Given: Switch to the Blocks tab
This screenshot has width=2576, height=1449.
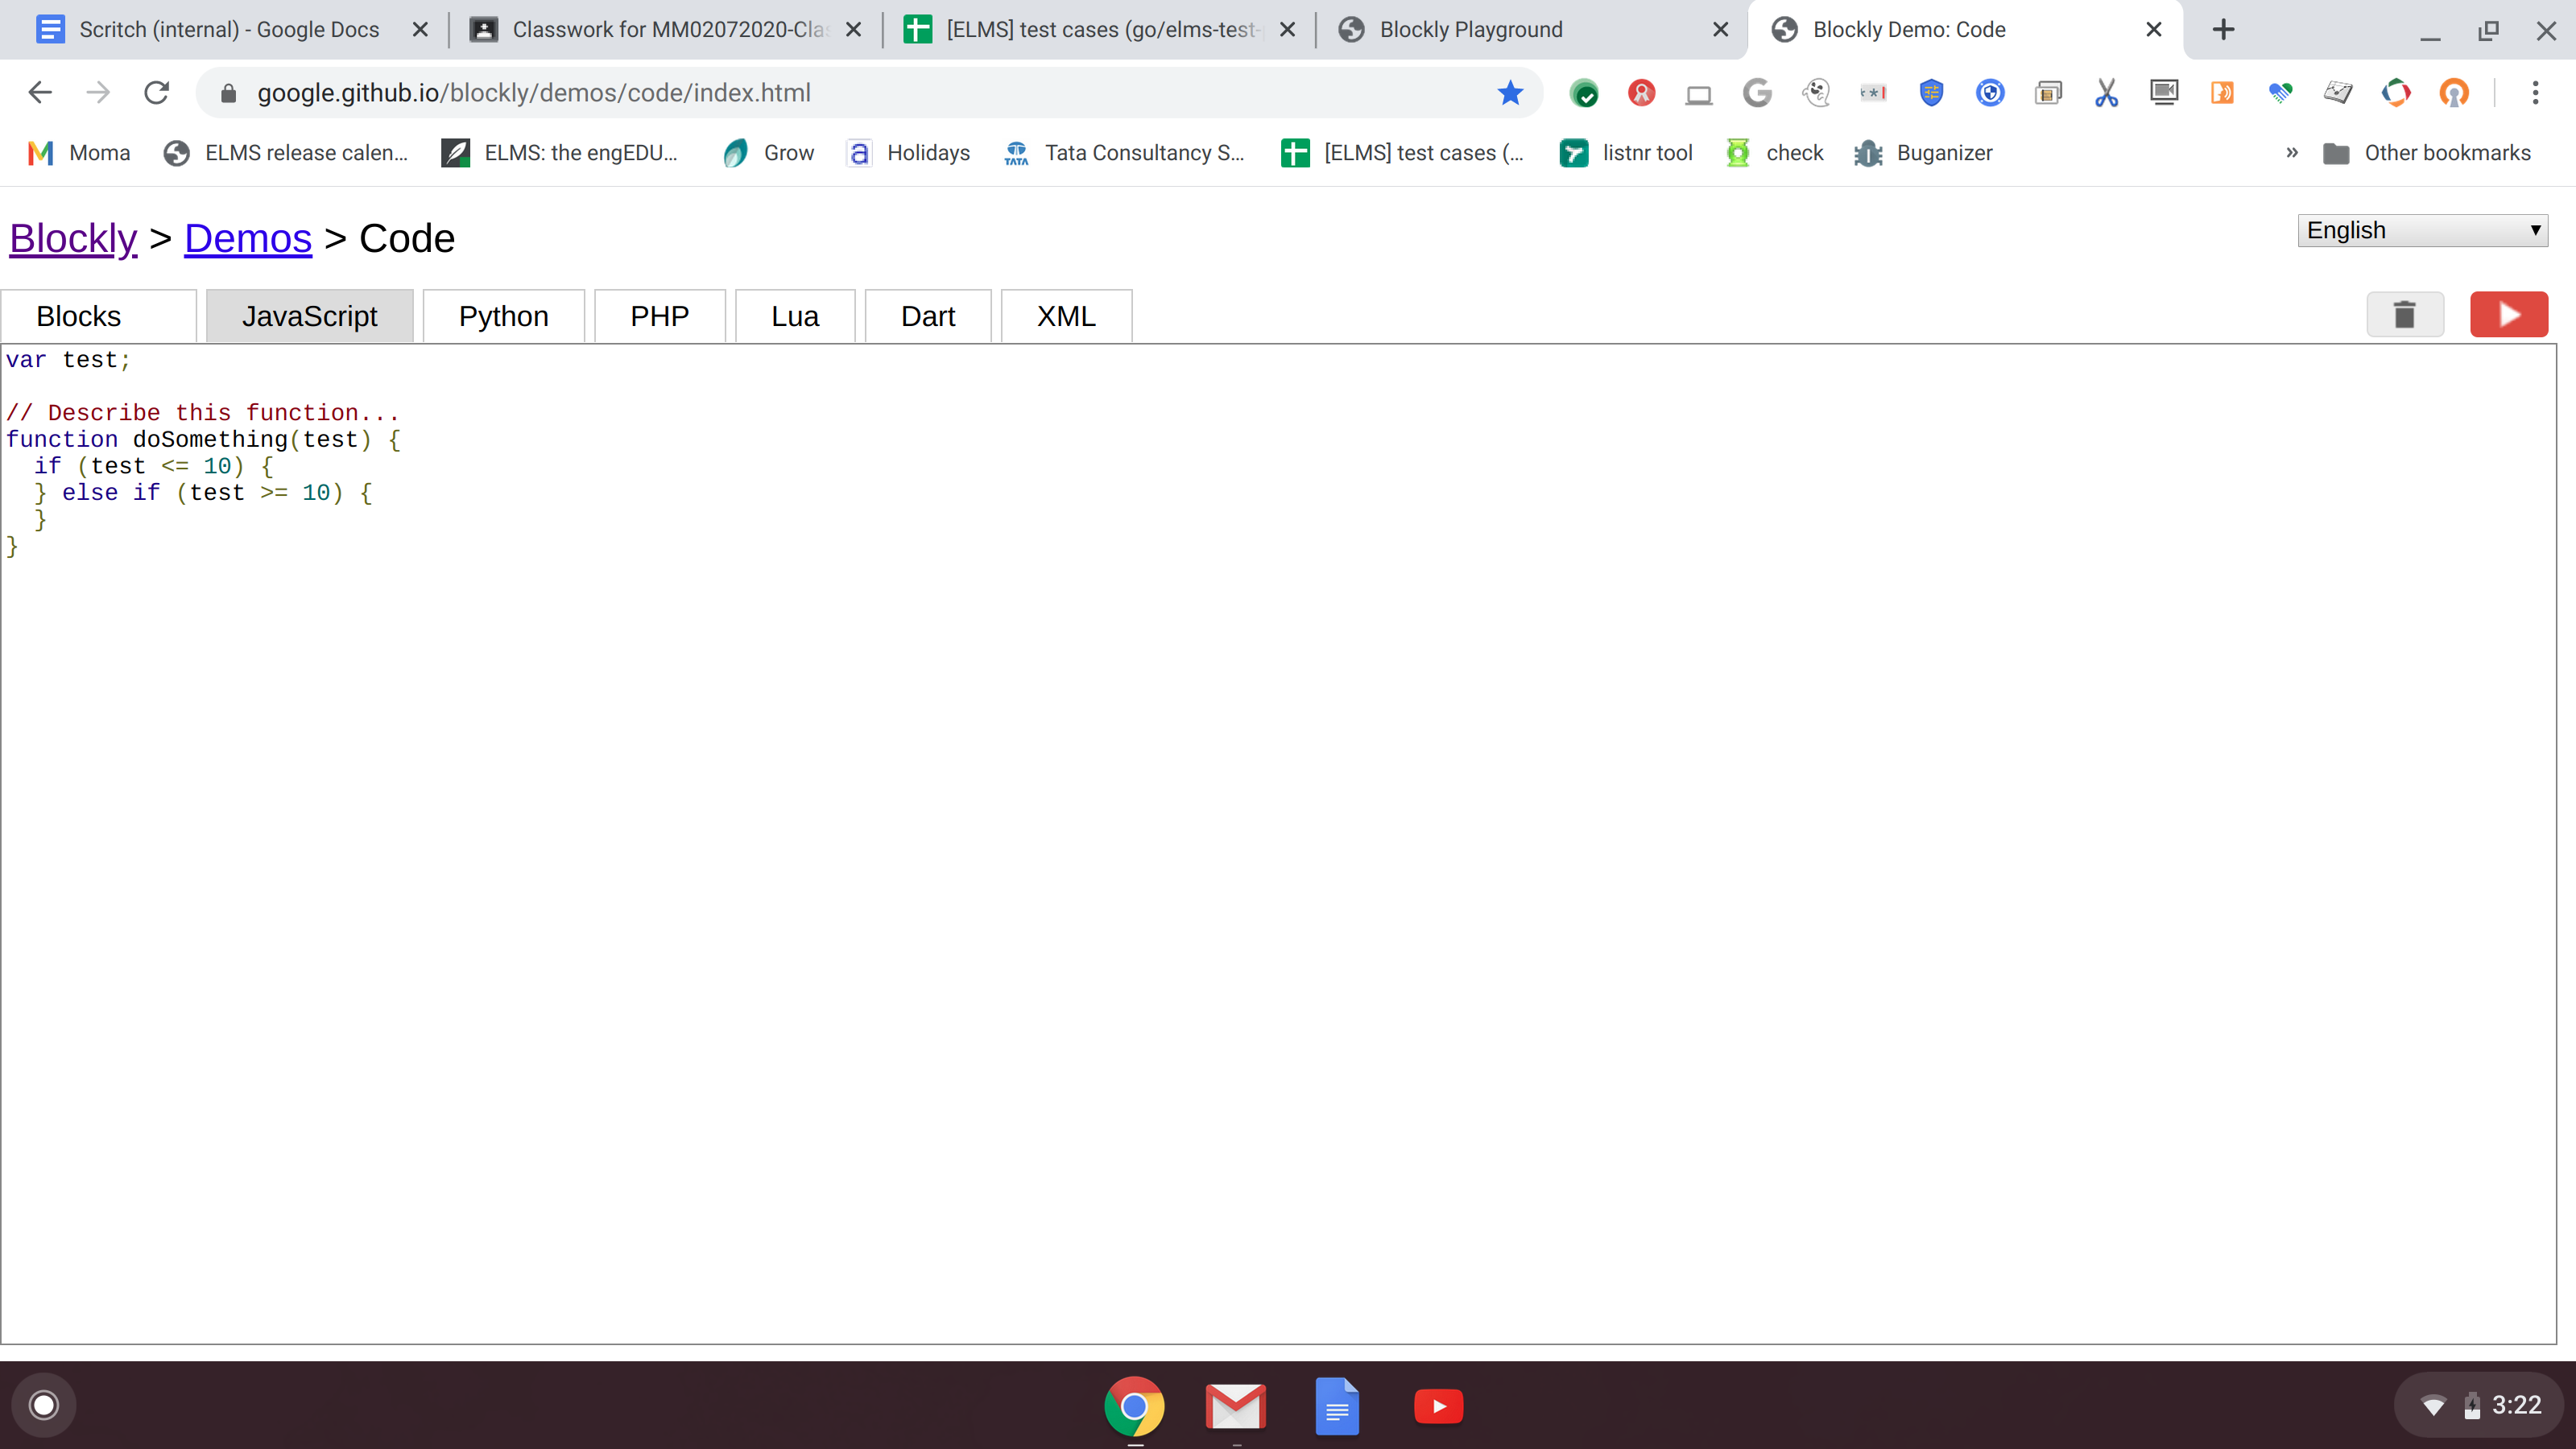Looking at the screenshot, I should [80, 315].
